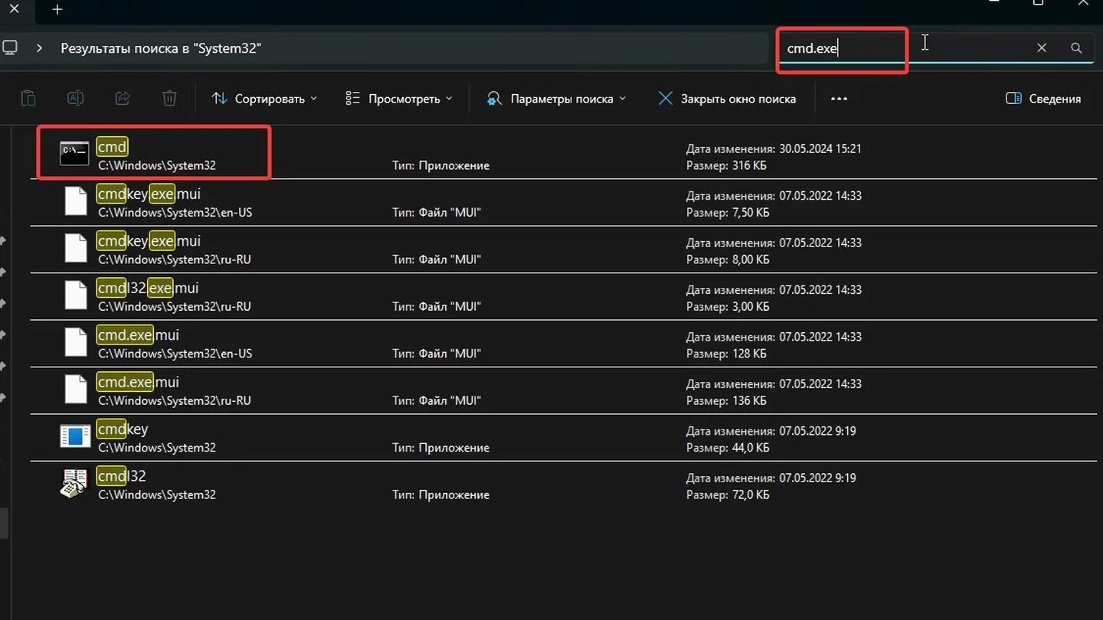Select cmd.exe.mui in ru-RU folder

[138, 382]
